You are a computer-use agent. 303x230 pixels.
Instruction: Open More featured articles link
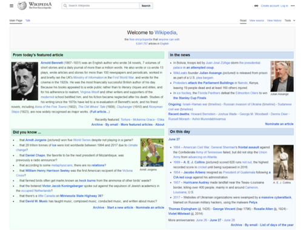click(x=136, y=125)
